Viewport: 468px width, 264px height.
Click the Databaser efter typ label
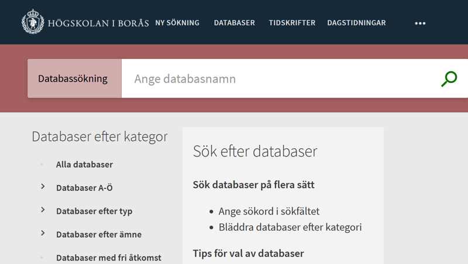[94, 211]
